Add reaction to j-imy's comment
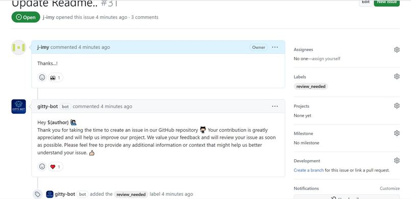The image size is (411, 199). 42,78
